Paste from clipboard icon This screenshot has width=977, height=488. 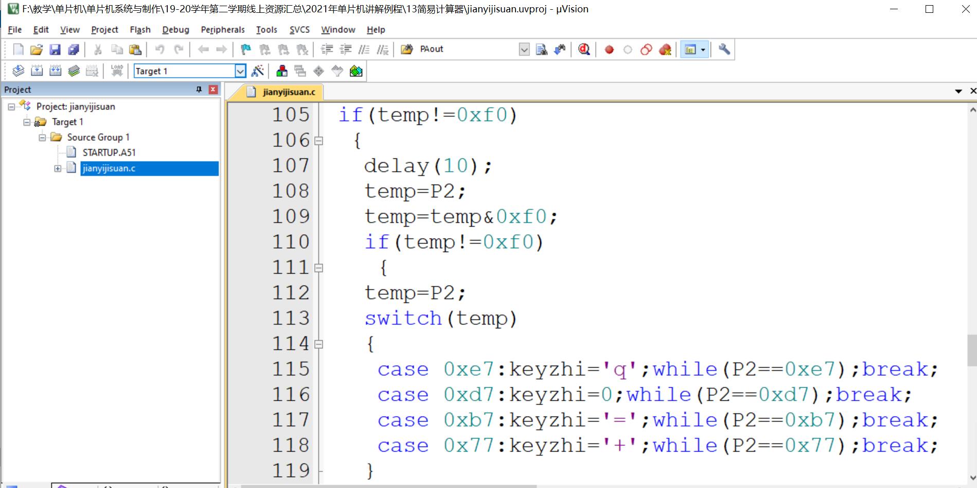(x=135, y=49)
